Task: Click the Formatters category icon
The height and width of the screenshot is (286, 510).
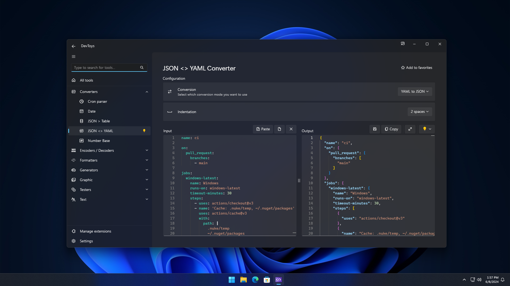Action: pos(74,160)
